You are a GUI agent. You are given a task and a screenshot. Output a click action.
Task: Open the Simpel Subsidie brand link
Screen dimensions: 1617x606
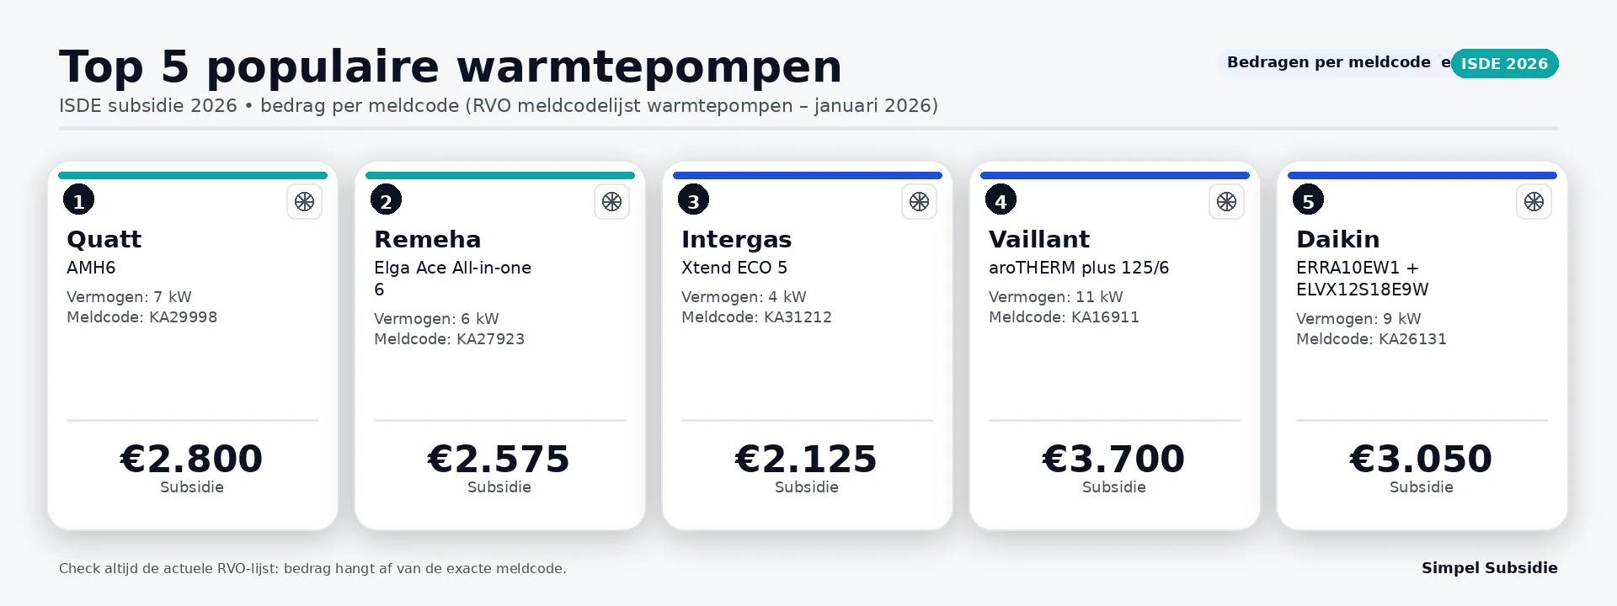coord(1489,568)
